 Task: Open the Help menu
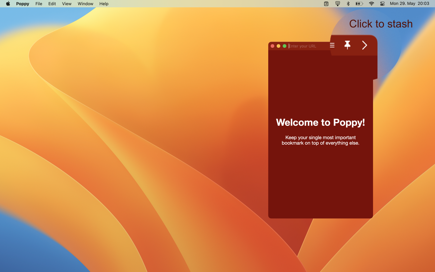104,4
